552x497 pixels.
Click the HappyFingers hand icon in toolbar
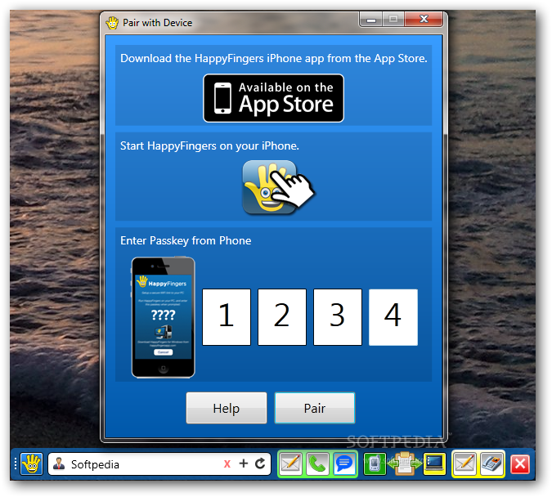pos(32,463)
